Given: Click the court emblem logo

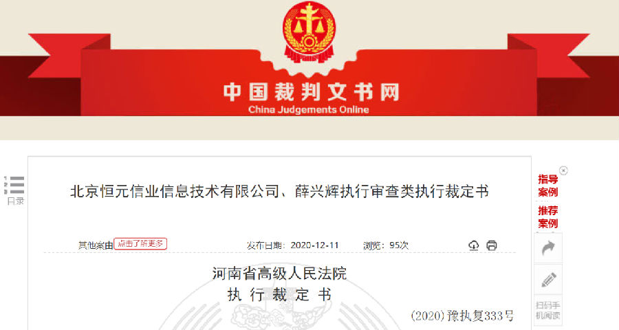Looking at the screenshot, I should coord(309,32).
